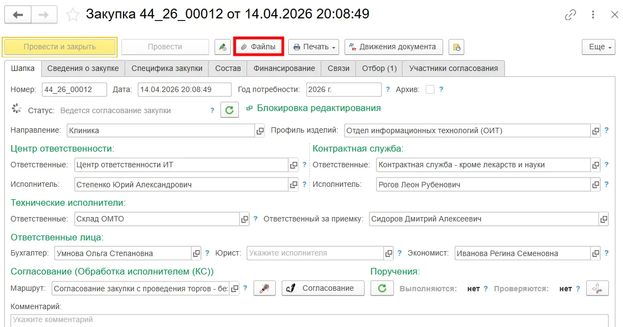
Task: Open the Печать dropdown menu
Action: coord(314,47)
